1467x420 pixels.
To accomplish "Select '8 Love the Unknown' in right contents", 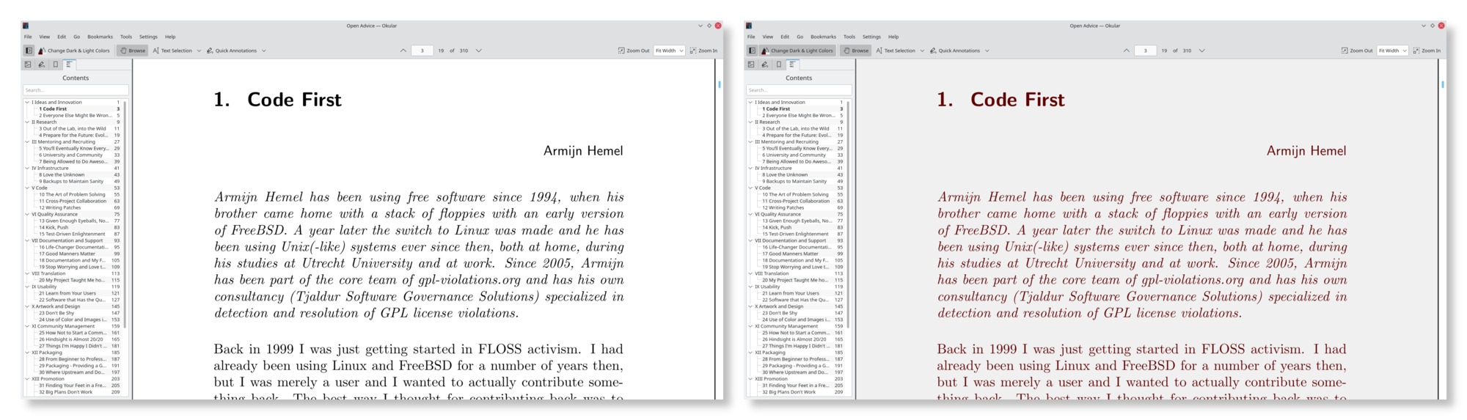I will click(785, 175).
